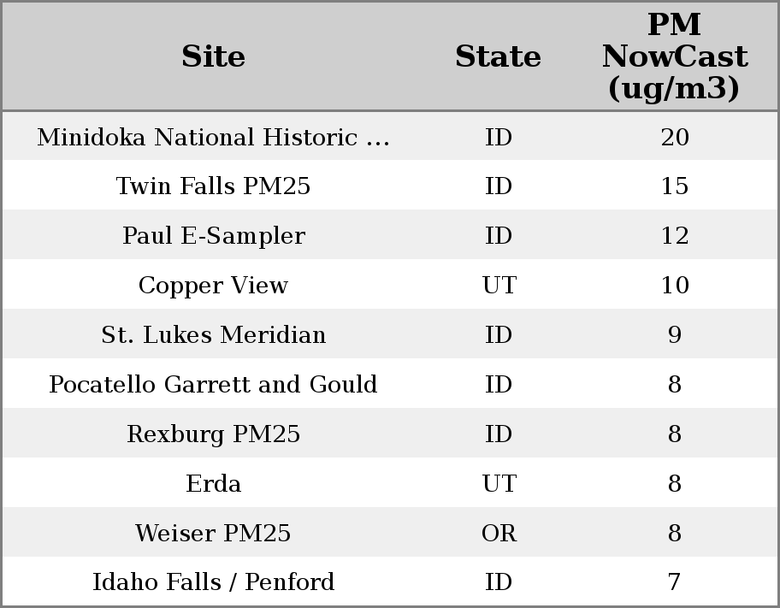Open the Copper View site entry
This screenshot has height=608, width=780.
click(x=213, y=286)
